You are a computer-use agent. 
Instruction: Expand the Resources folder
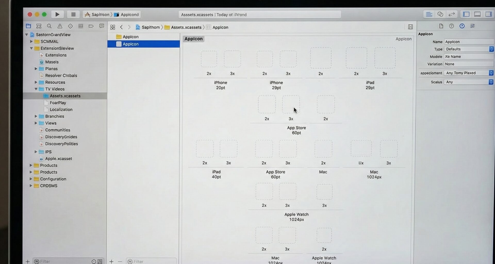click(x=36, y=82)
